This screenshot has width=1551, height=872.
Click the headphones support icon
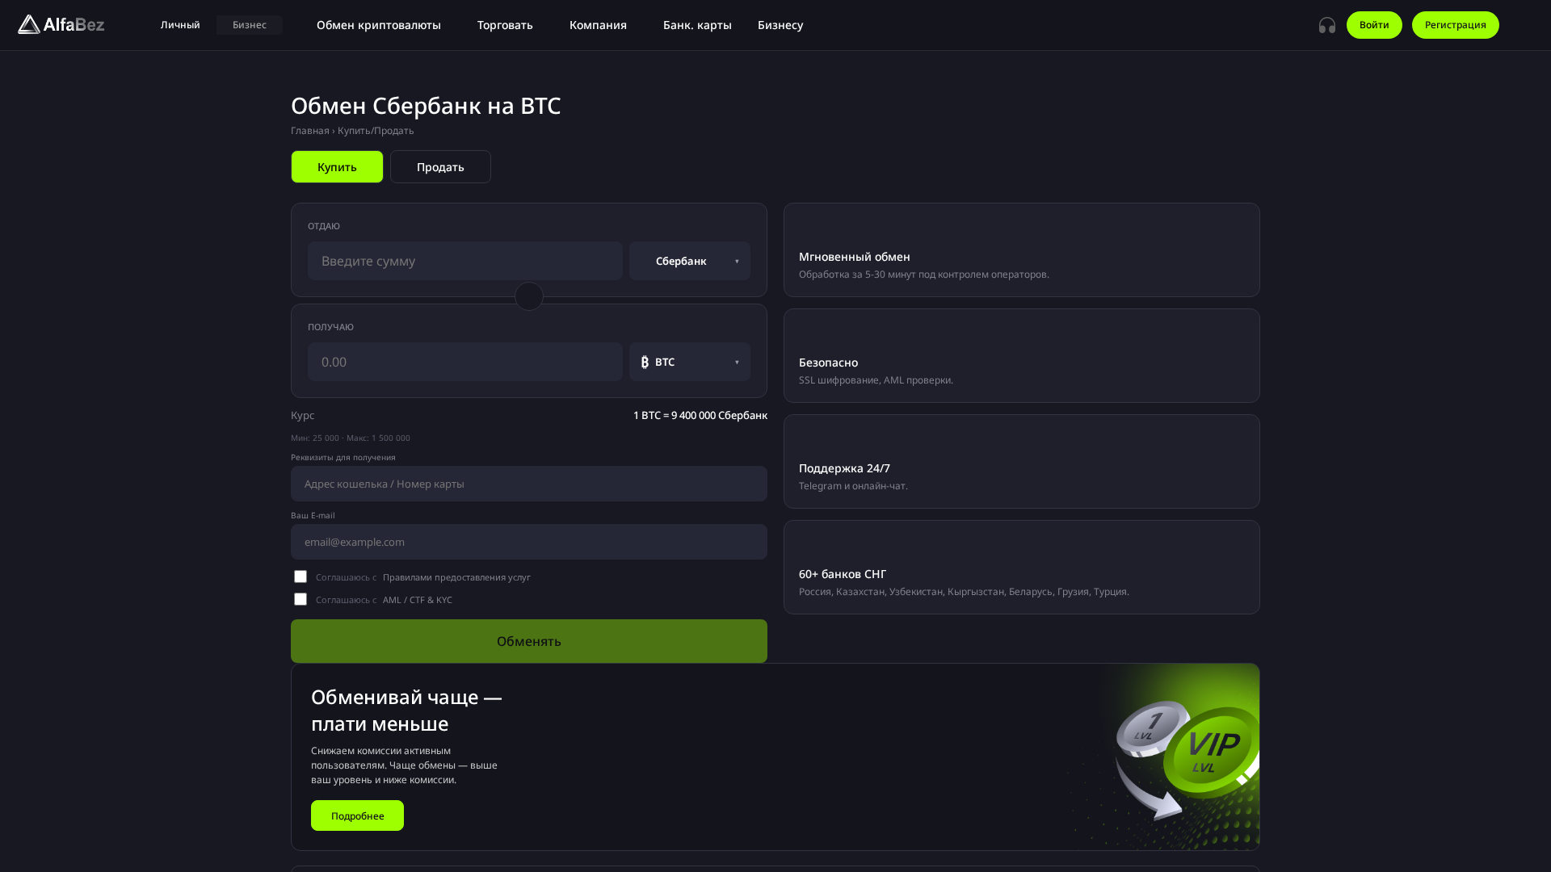tap(1327, 25)
